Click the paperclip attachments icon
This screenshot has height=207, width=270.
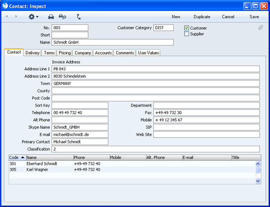pos(261,28)
